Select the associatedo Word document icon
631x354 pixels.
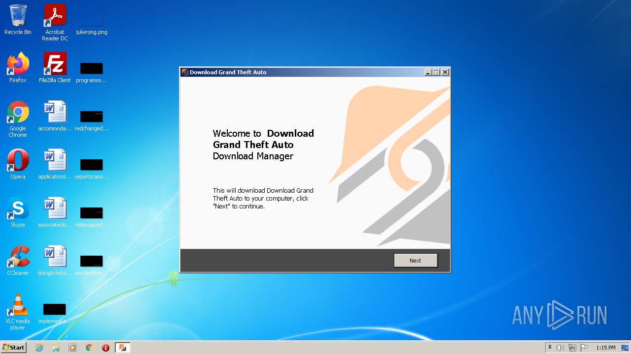55,212
